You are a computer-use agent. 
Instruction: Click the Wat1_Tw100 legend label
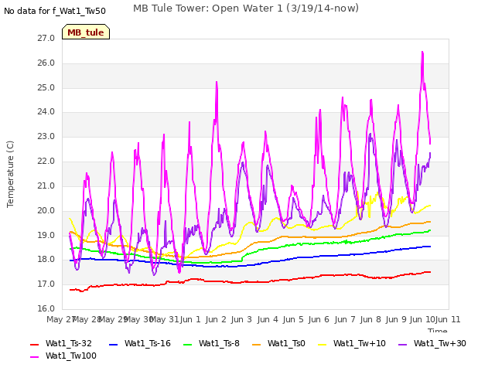coord(71,356)
